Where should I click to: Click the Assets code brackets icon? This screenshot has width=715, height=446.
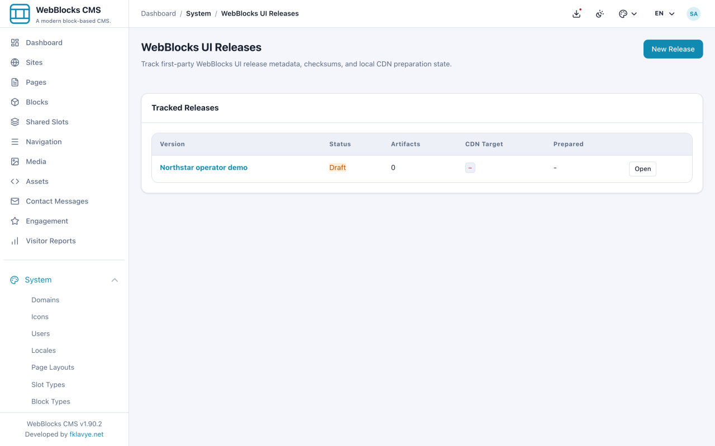coord(15,181)
